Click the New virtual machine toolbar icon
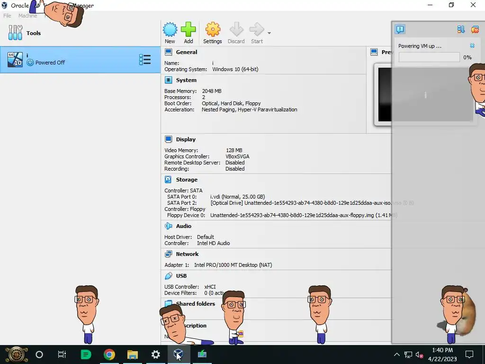The image size is (485, 364). click(170, 30)
